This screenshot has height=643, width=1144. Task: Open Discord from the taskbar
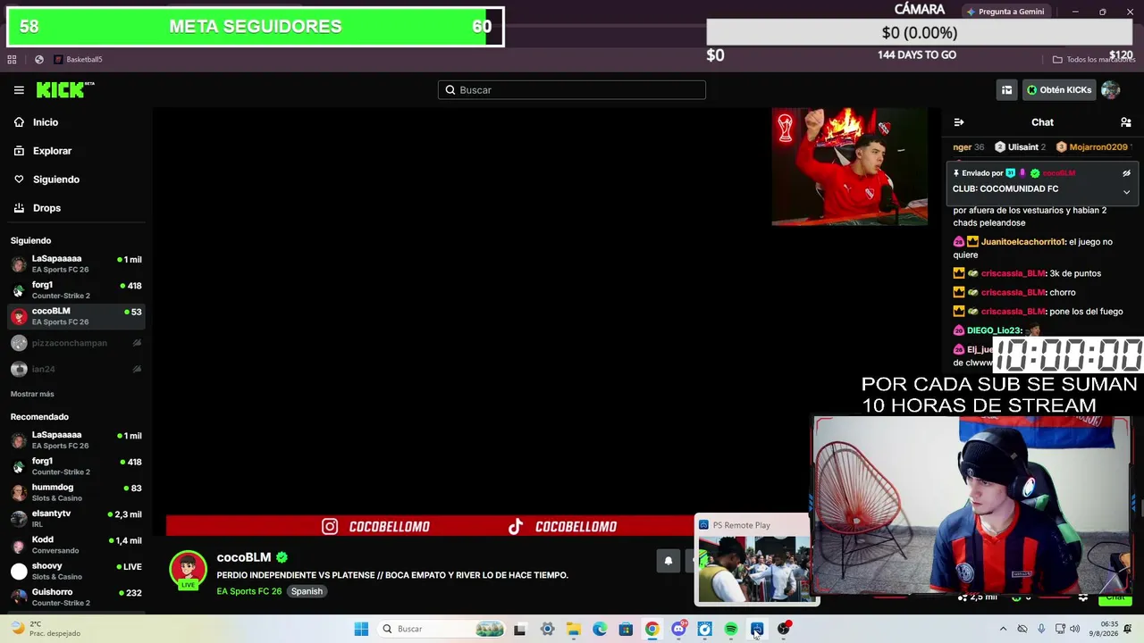[x=678, y=629]
